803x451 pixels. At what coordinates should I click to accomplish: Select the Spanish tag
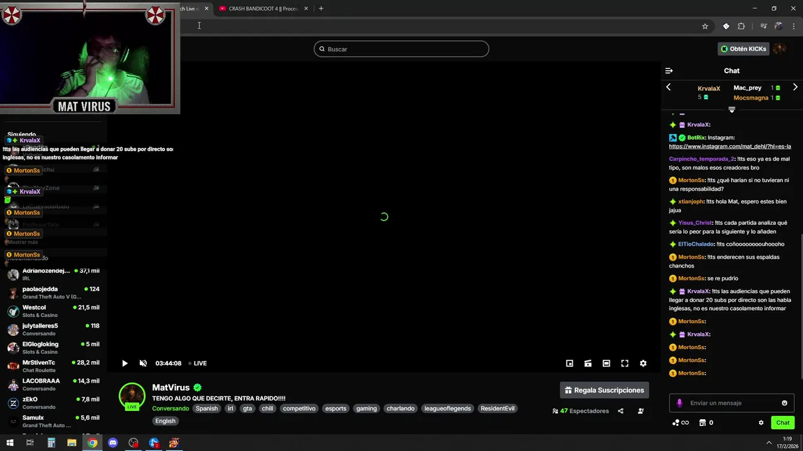pyautogui.click(x=206, y=408)
